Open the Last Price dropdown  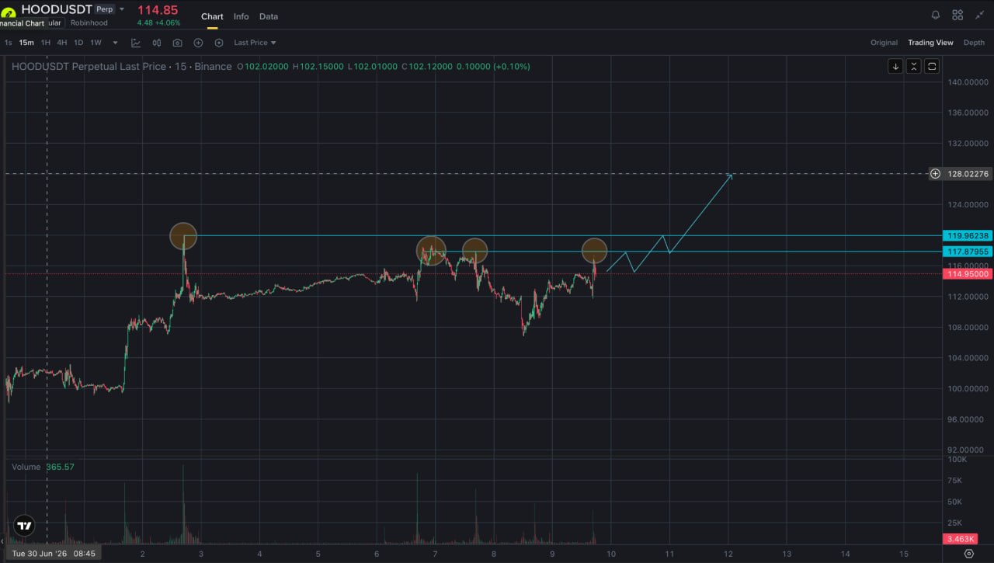tap(255, 43)
